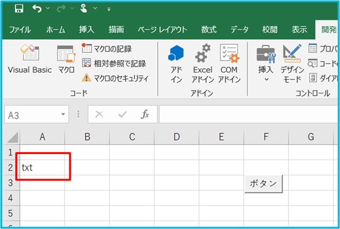Open the Data (データ) ribbon tab

coord(239,29)
